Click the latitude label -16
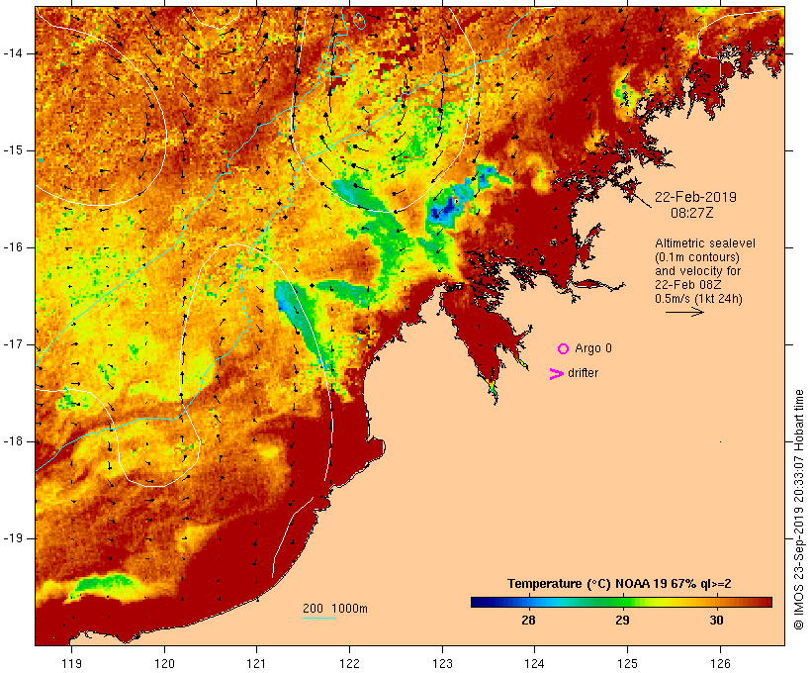 click(x=13, y=247)
